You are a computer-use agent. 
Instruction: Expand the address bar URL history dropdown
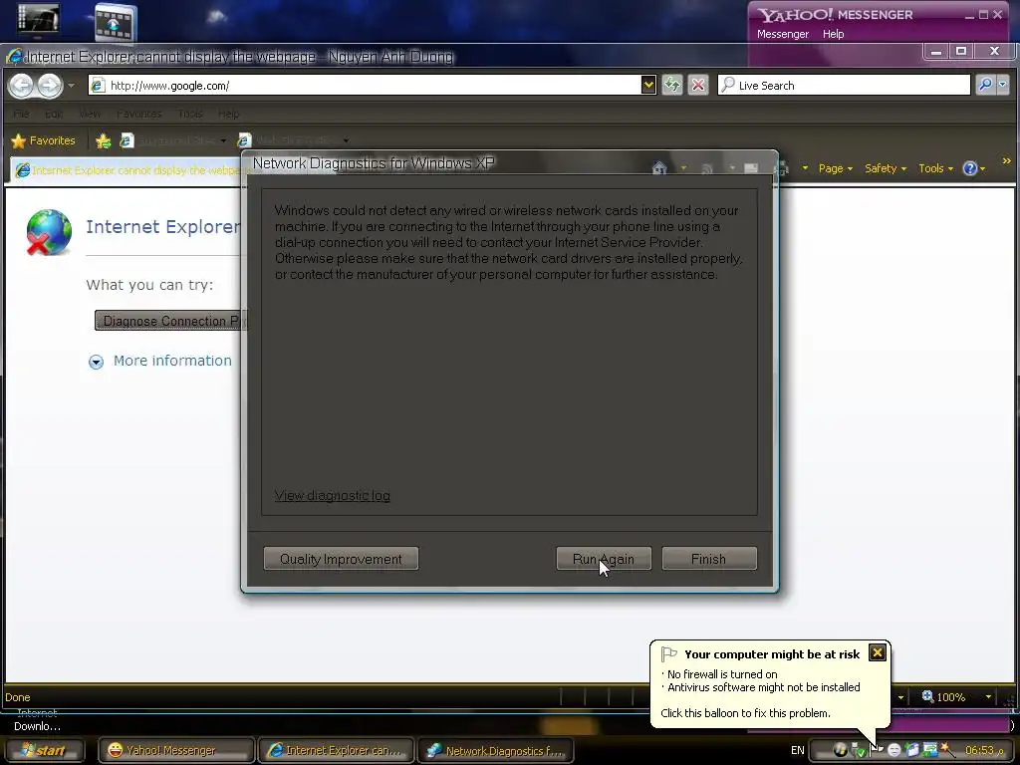[x=647, y=86]
